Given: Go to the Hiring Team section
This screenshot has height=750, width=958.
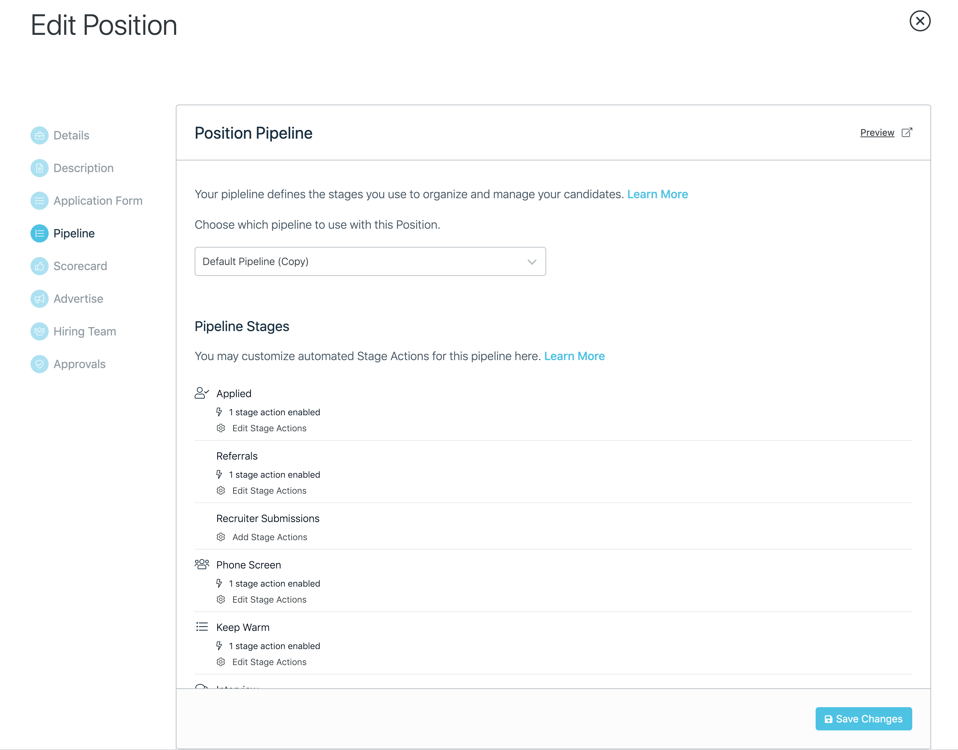Looking at the screenshot, I should 84,331.
